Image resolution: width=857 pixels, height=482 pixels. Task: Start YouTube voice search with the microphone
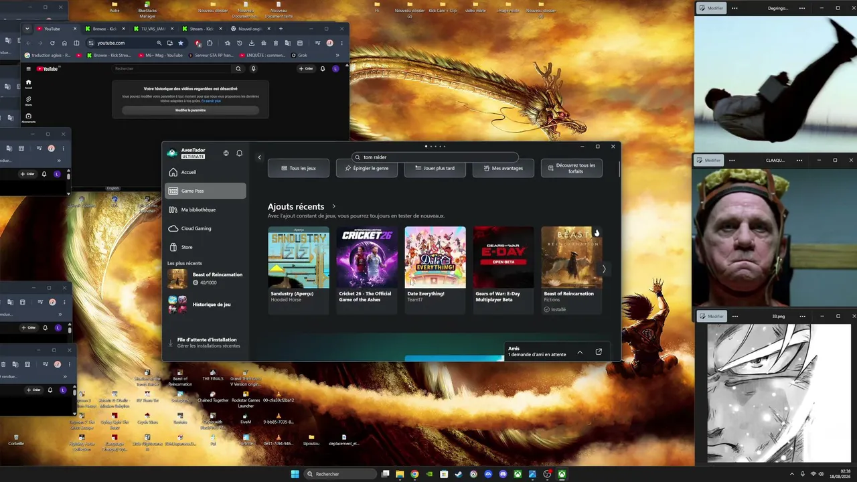point(253,68)
